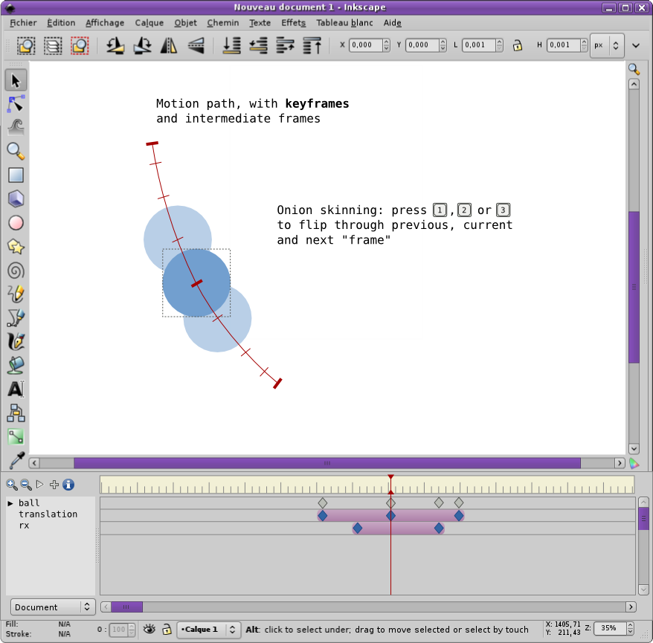Screen dimensions: 653x643
Task: Collapse the ball track in timeline
Action: [10, 503]
